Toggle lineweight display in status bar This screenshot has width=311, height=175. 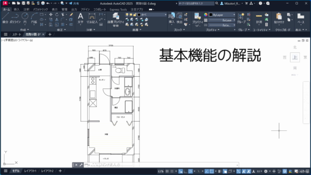point(220,171)
